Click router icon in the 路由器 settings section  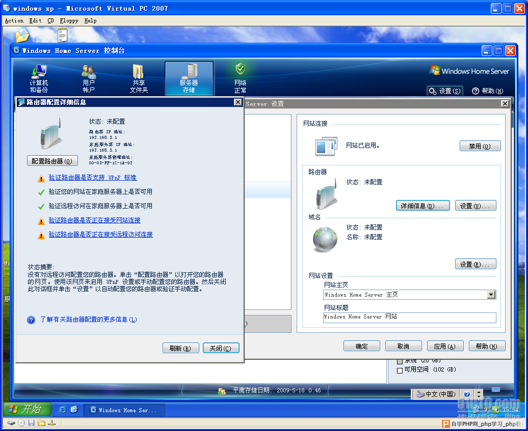coord(327,195)
